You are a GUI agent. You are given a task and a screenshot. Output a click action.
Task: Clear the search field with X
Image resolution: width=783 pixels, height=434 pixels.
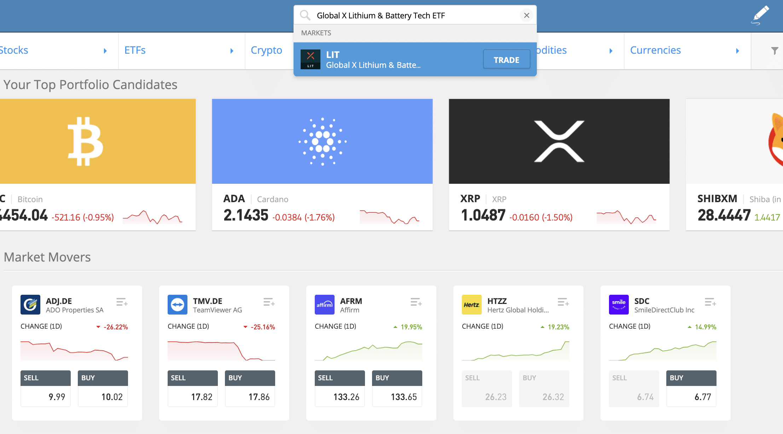pyautogui.click(x=526, y=15)
